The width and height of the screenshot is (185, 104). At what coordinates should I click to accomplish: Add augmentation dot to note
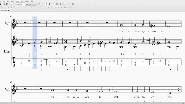34,8
